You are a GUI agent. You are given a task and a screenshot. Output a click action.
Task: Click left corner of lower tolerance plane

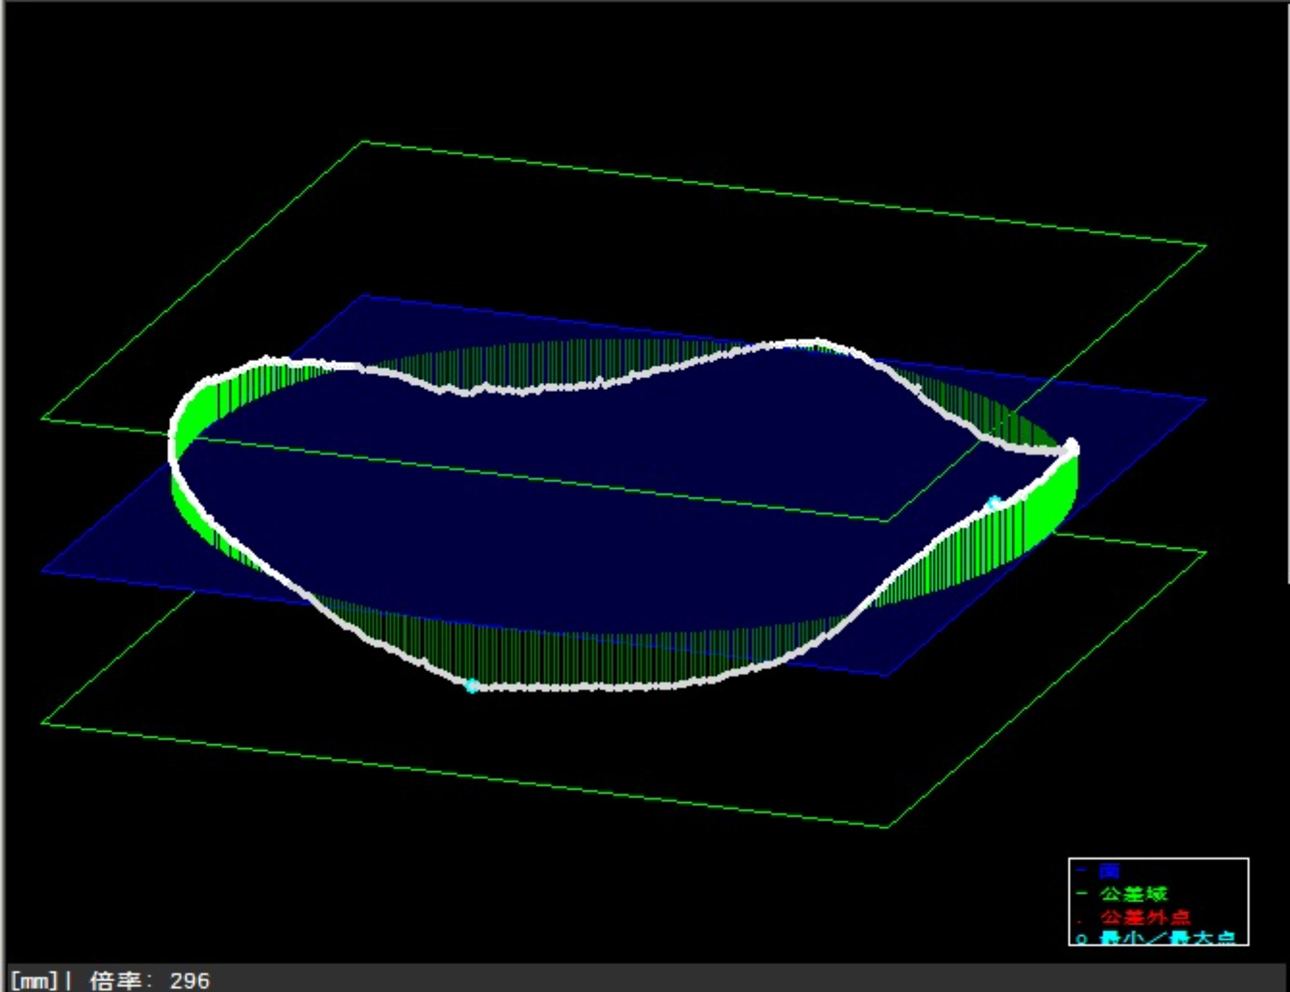pos(43,723)
